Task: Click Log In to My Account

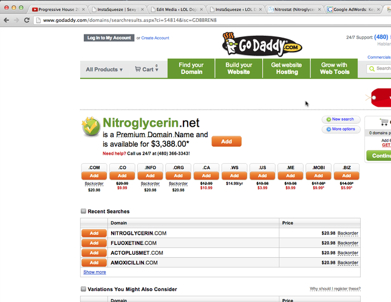Action: pos(109,38)
